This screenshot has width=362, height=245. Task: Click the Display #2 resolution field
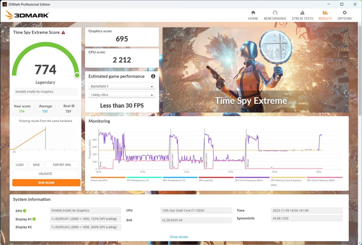[x=85, y=227]
